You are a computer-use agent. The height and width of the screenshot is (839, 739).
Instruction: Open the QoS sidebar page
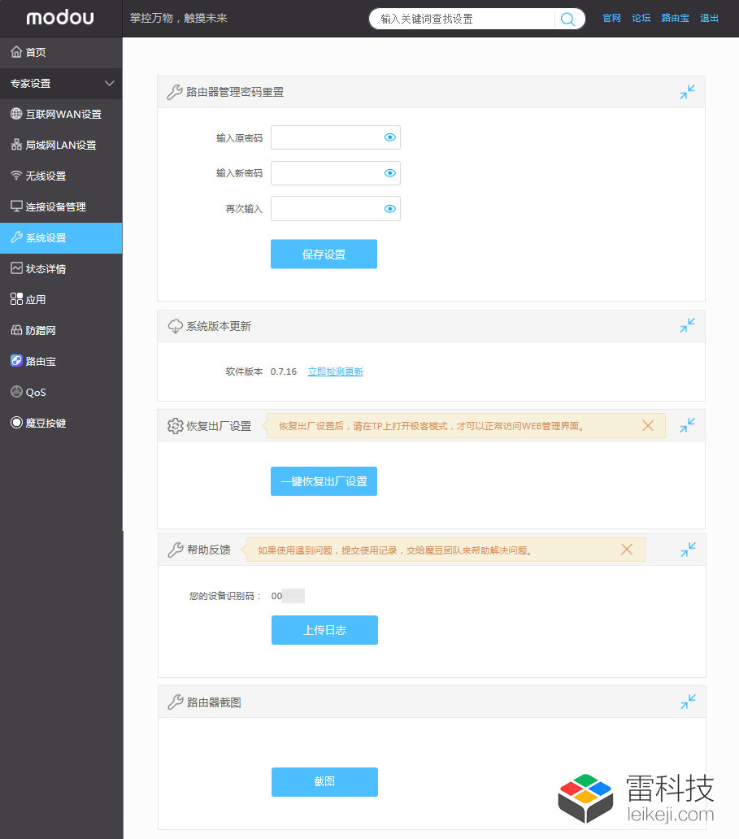coord(35,392)
